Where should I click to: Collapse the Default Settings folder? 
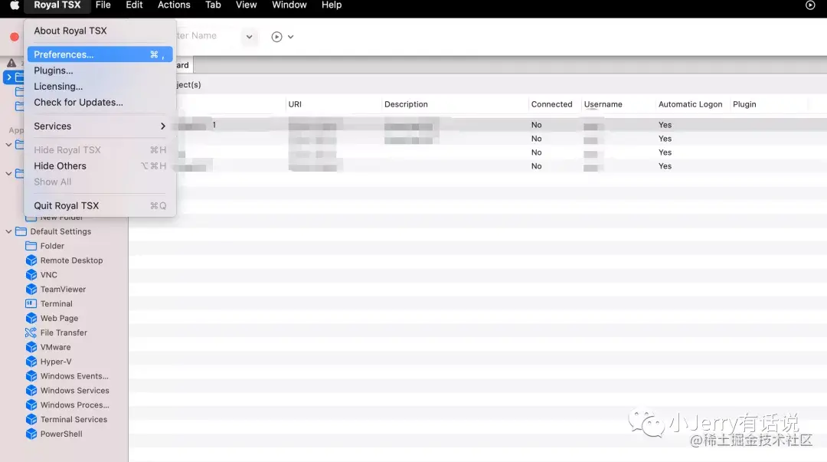click(8, 231)
